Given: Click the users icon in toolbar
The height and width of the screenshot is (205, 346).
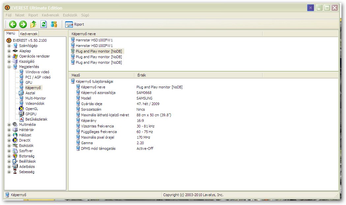Looking at the screenshot, I should [x=54, y=24].
